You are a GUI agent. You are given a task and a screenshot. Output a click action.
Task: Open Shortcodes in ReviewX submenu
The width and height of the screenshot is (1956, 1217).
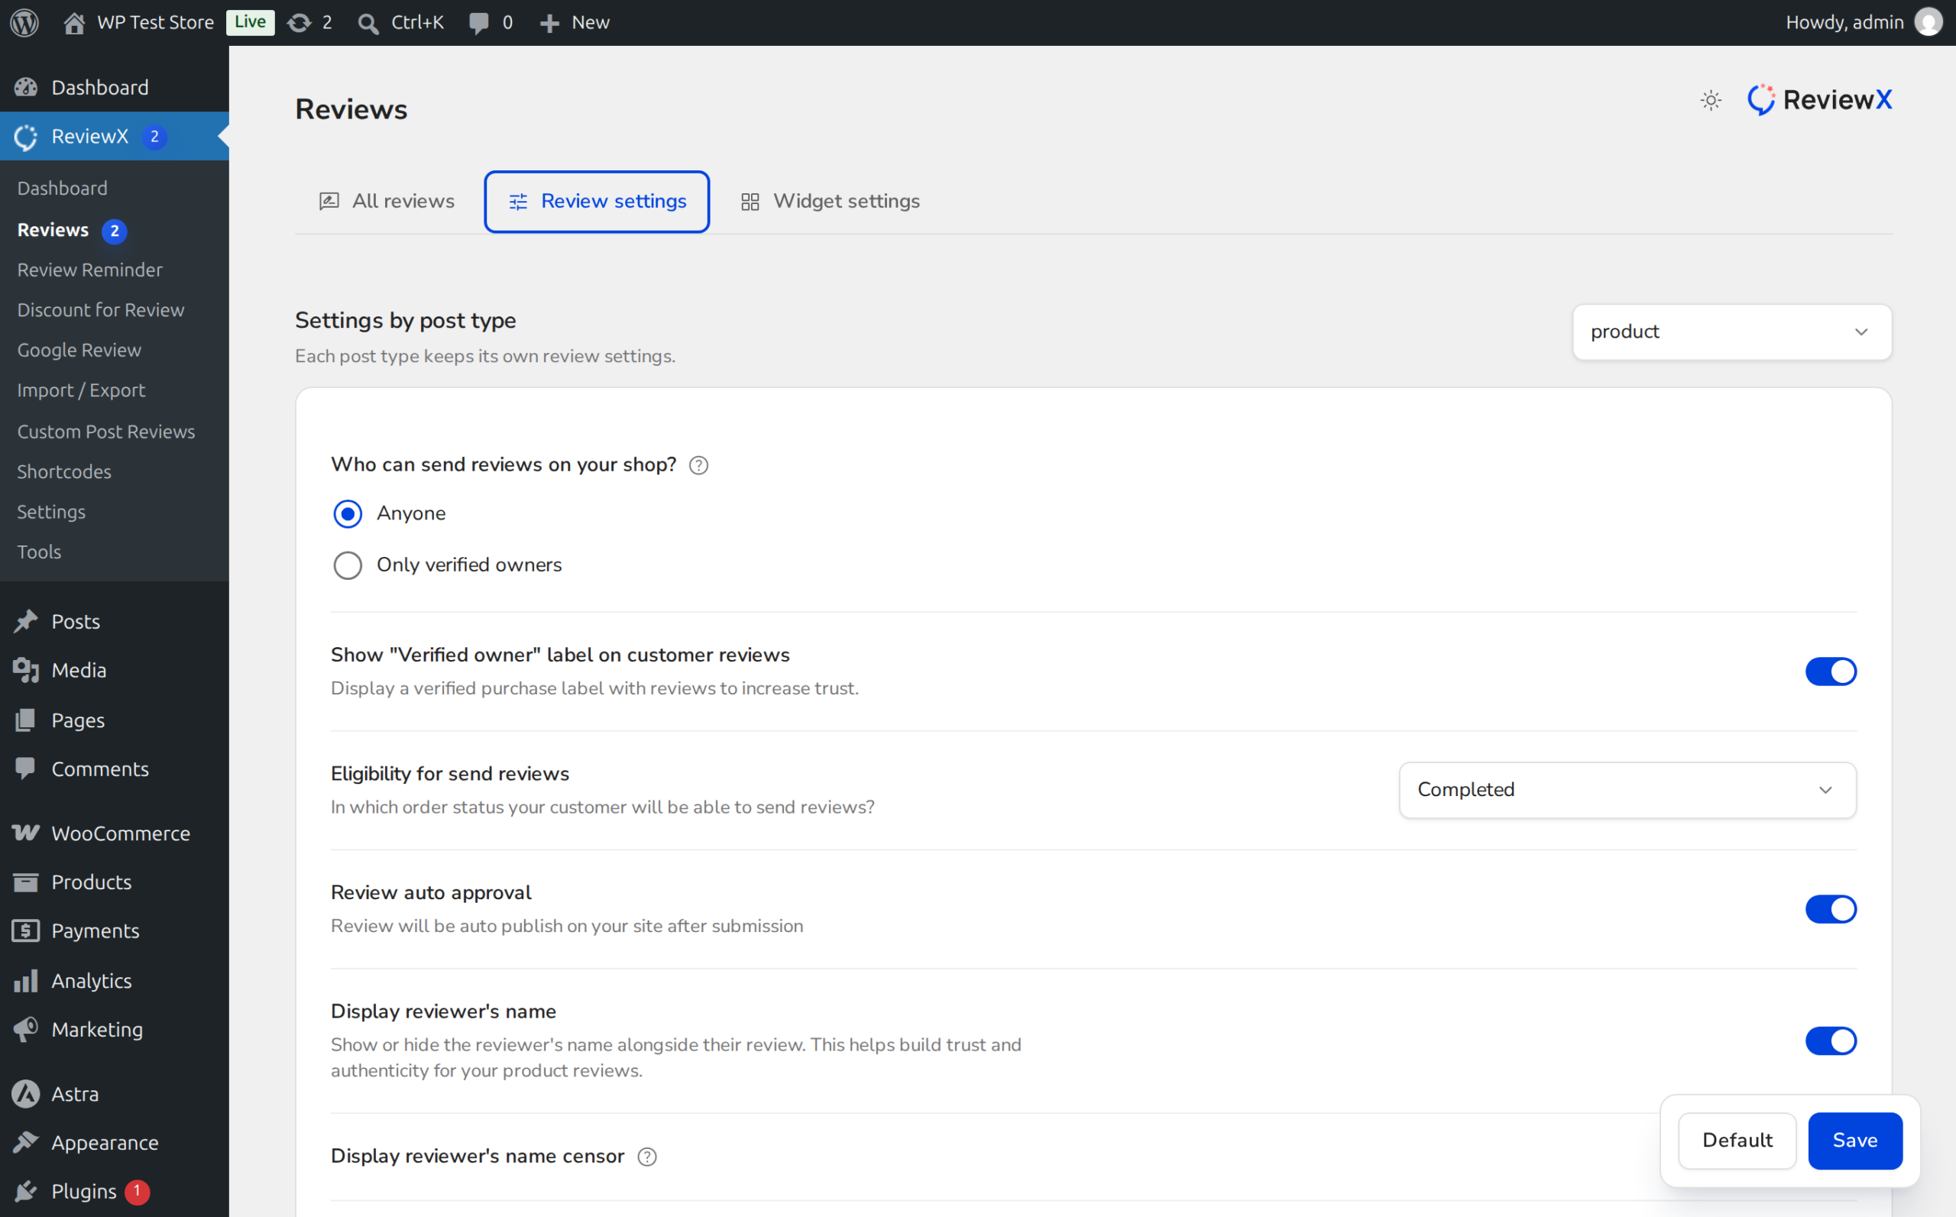pos(63,471)
